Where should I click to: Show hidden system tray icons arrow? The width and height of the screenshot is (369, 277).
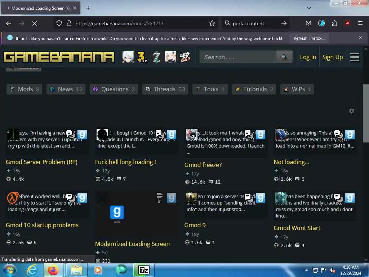tap(306, 270)
